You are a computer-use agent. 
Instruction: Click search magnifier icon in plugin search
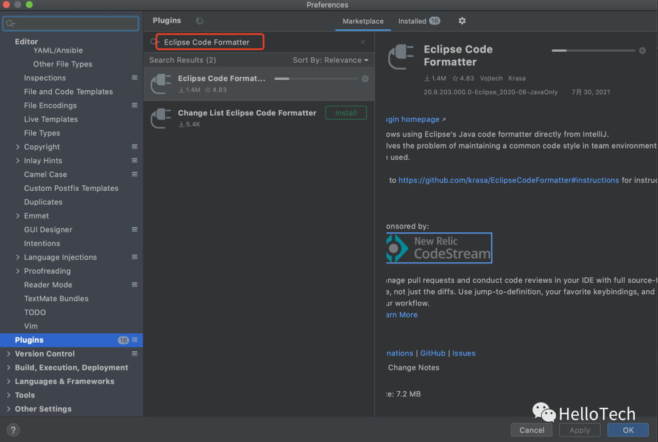(154, 42)
